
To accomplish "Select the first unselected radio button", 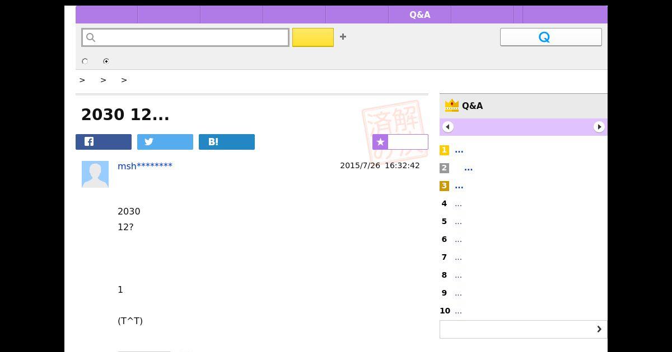I will [85, 61].
